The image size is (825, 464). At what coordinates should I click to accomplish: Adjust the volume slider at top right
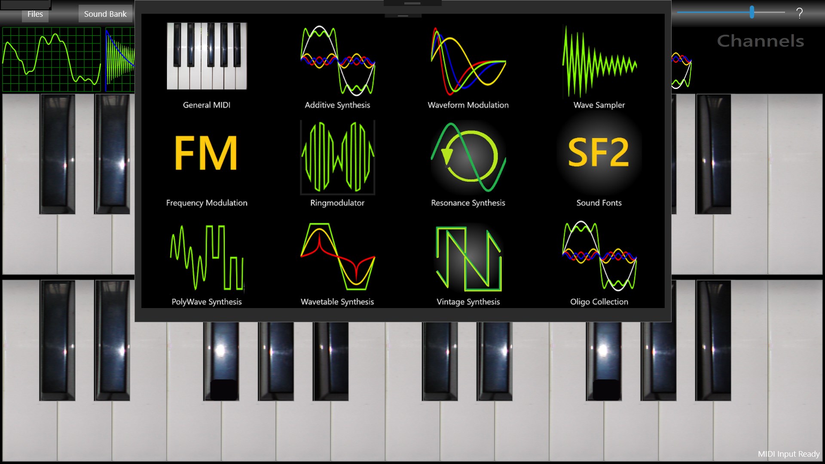tap(751, 13)
